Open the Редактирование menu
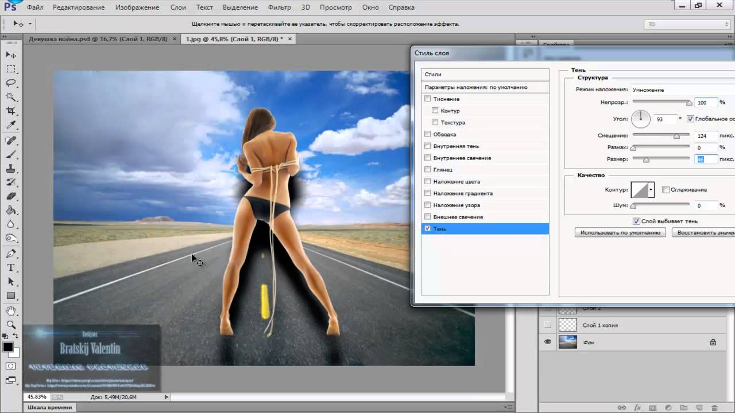 click(x=79, y=7)
